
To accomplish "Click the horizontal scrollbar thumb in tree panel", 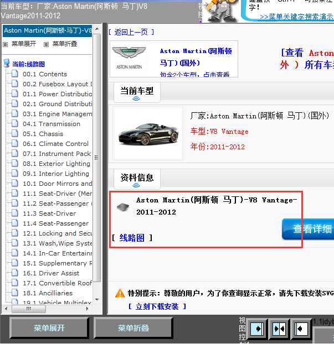I will [29, 309].
